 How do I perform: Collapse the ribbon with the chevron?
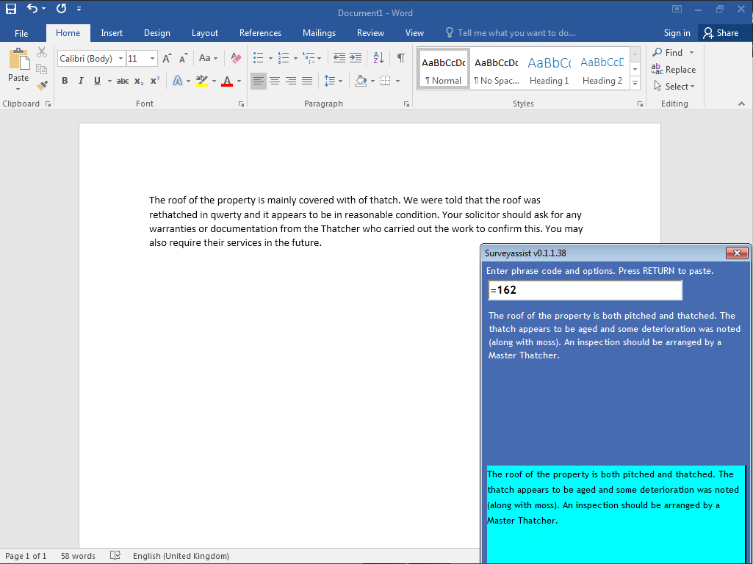(x=741, y=104)
